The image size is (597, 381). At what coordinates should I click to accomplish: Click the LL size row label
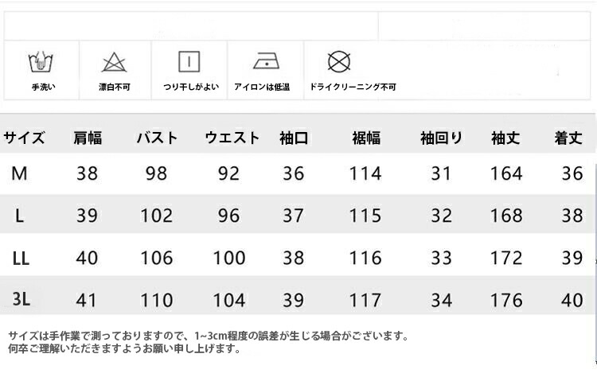click(x=21, y=257)
